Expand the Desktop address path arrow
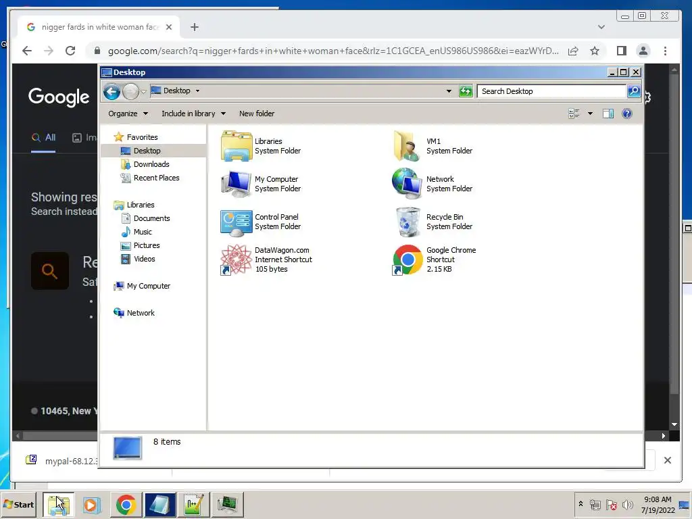Image resolution: width=692 pixels, height=519 pixels. (198, 91)
